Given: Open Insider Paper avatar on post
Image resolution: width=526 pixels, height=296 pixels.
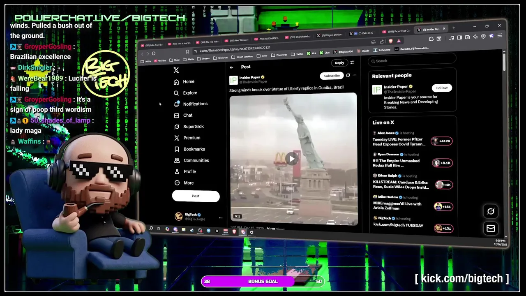Looking at the screenshot, I should pyautogui.click(x=233, y=80).
